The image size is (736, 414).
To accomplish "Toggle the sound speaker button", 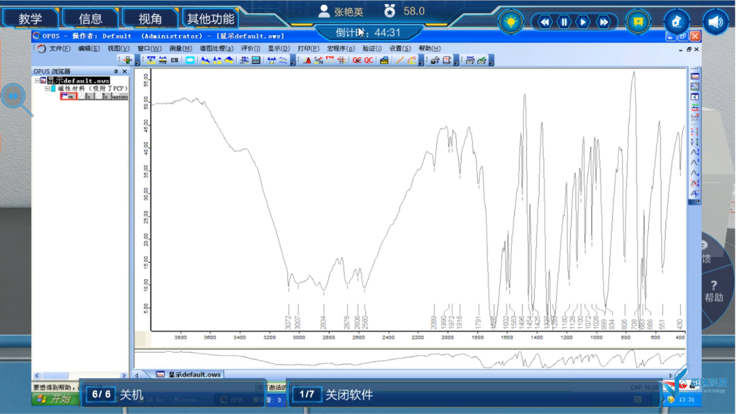I will (x=715, y=22).
